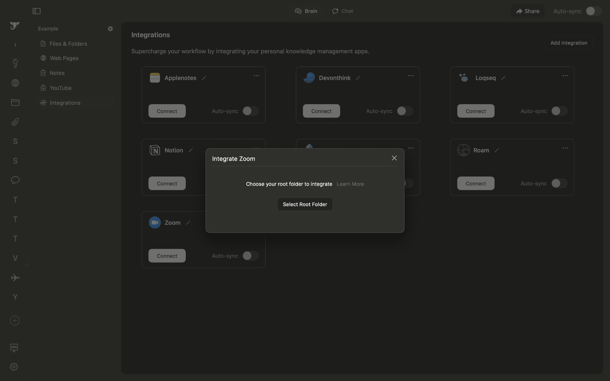The image size is (610, 381).
Task: Click the paperclip attachments icon in the rail
Action: coord(15,122)
